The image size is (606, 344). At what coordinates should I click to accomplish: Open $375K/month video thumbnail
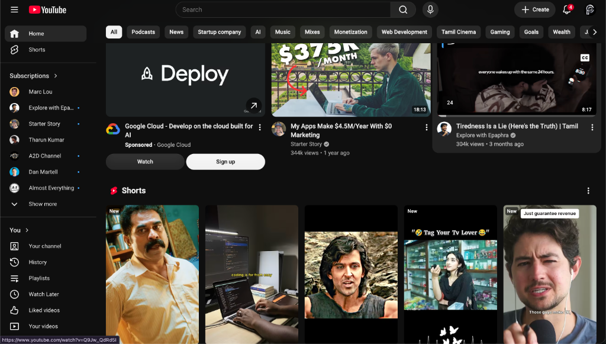click(x=351, y=79)
